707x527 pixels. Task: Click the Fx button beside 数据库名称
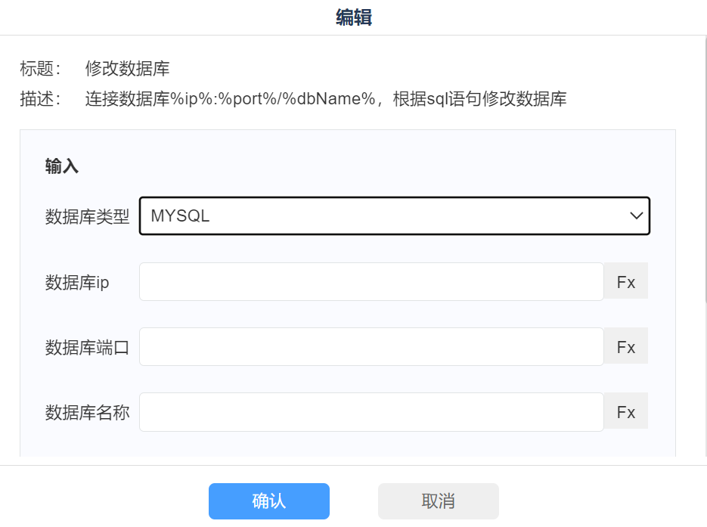pyautogui.click(x=625, y=412)
